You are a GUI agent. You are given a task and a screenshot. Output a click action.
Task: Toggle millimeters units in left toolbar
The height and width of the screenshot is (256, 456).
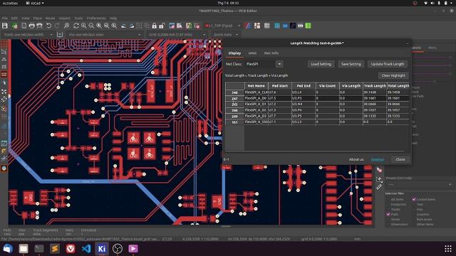click(4, 75)
